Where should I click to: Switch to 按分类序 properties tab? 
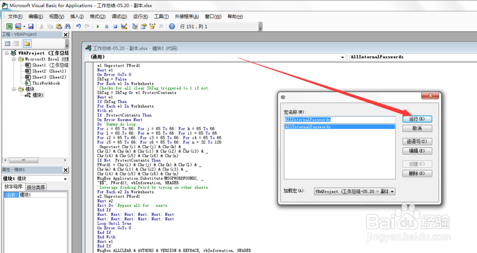[x=36, y=187]
